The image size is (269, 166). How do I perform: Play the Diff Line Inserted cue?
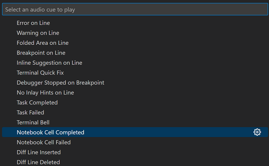pos(39,152)
